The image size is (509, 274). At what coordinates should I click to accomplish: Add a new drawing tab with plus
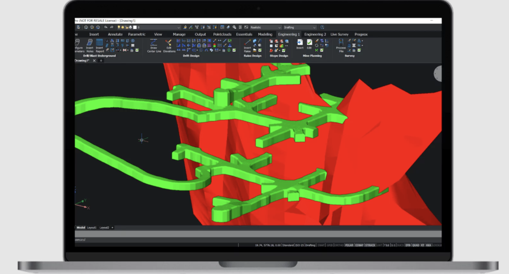pos(101,60)
